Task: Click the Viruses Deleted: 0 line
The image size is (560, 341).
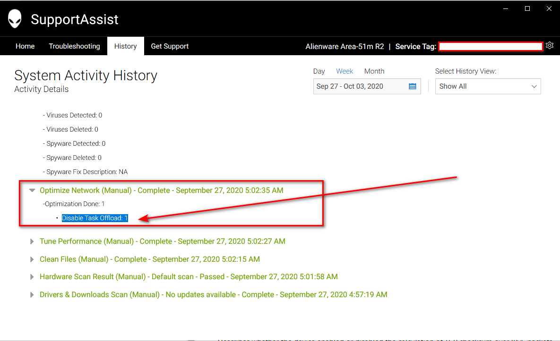Action: [x=70, y=129]
